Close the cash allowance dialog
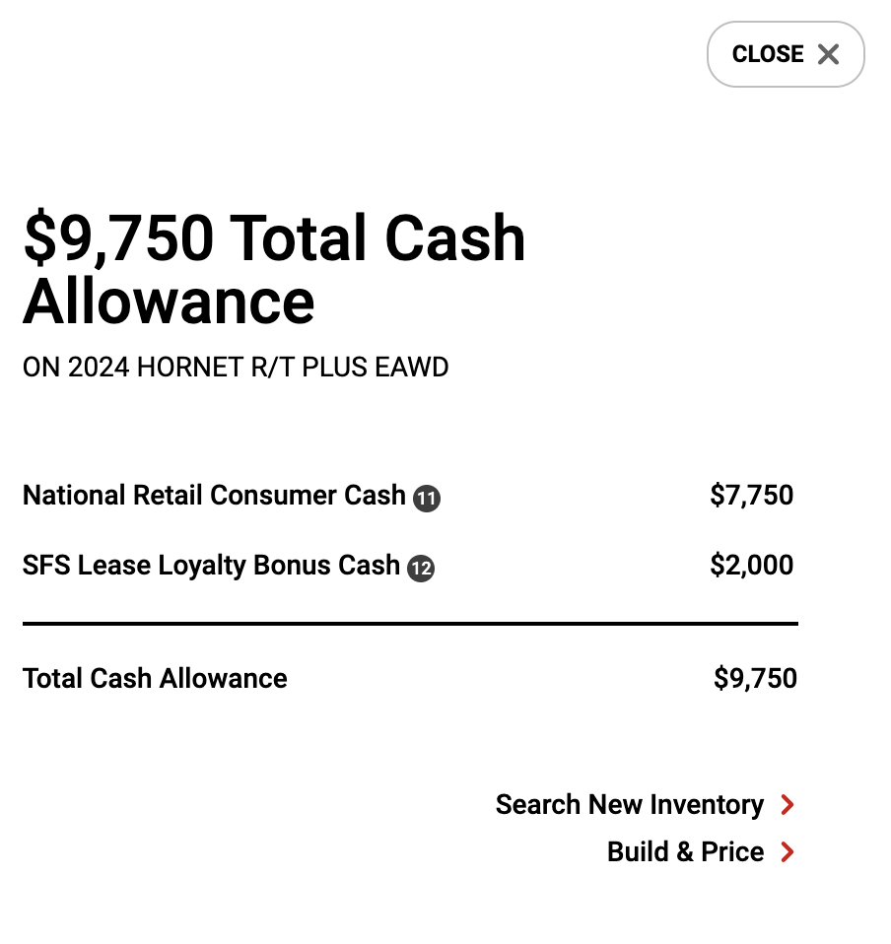891x944 pixels. pos(786,54)
